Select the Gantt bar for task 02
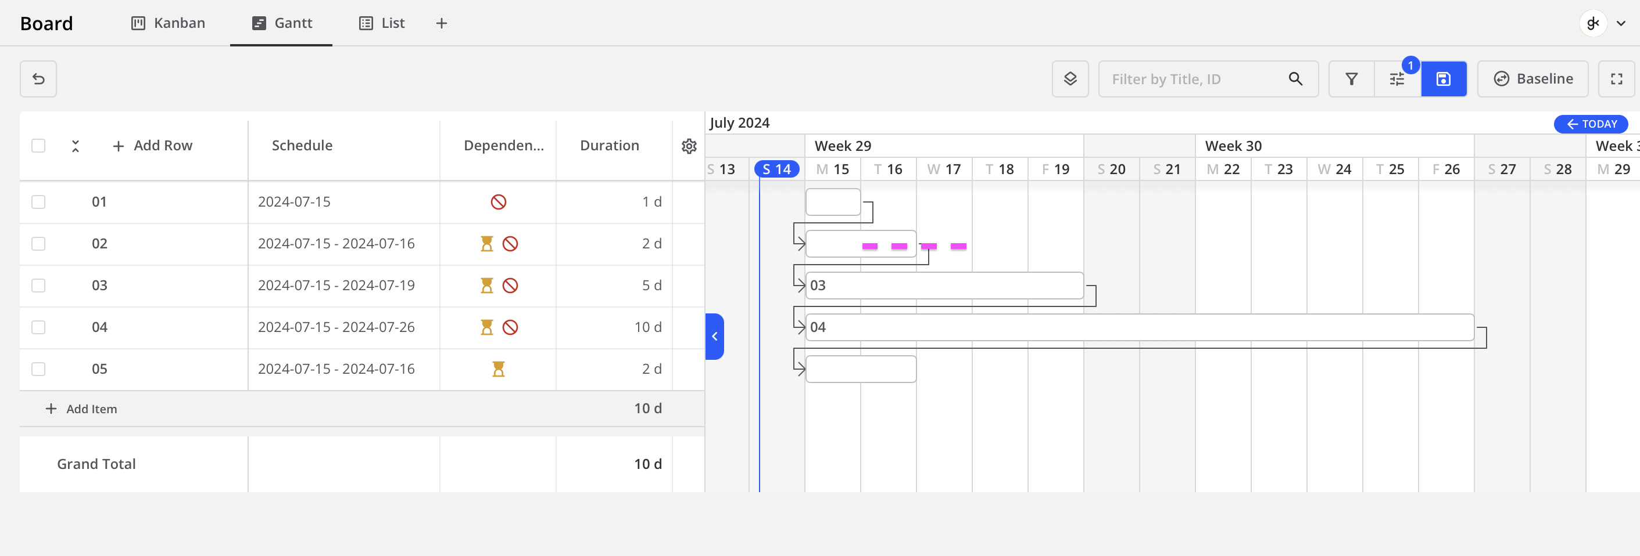 (x=861, y=244)
